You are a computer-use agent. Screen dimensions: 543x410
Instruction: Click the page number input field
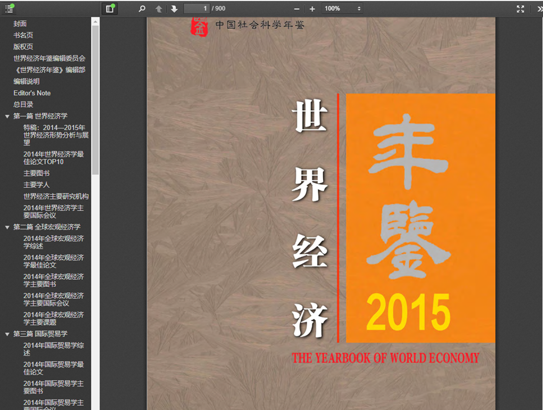point(196,8)
